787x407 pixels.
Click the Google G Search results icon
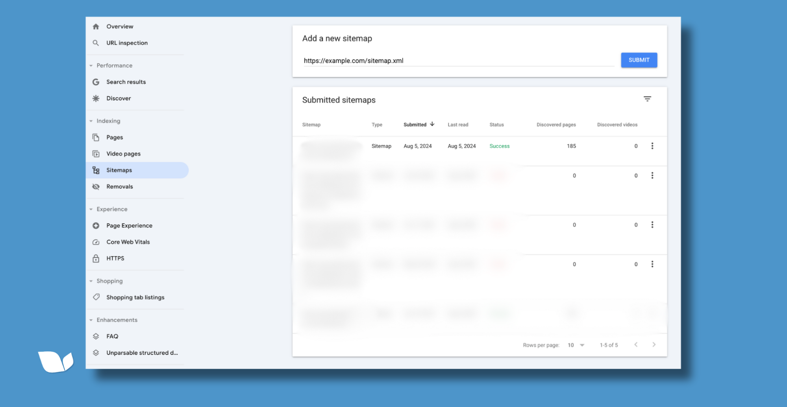96,82
